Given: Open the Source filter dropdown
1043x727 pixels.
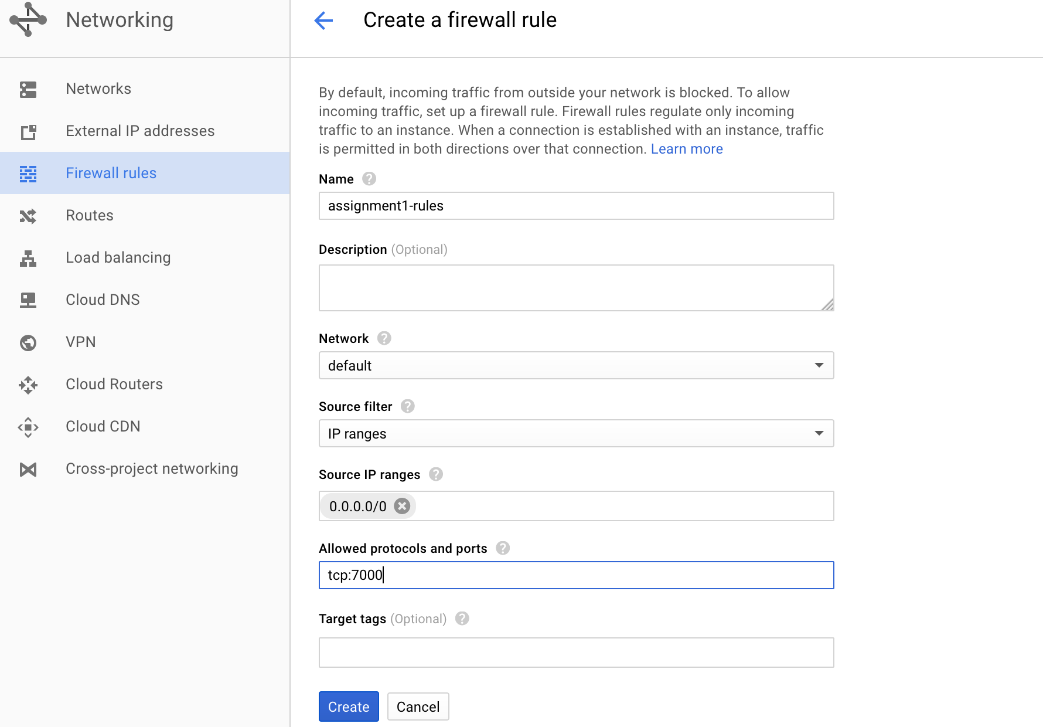Looking at the screenshot, I should coord(576,433).
